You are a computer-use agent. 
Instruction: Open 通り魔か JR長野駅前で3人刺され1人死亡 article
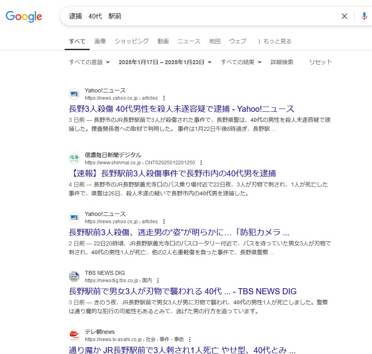coord(182,350)
